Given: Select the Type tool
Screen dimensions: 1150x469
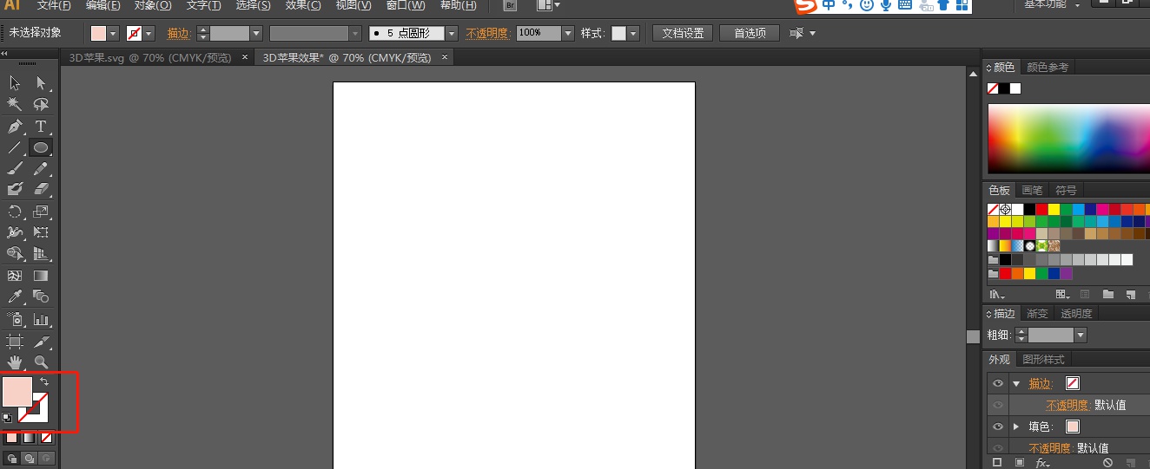Looking at the screenshot, I should coord(41,127).
